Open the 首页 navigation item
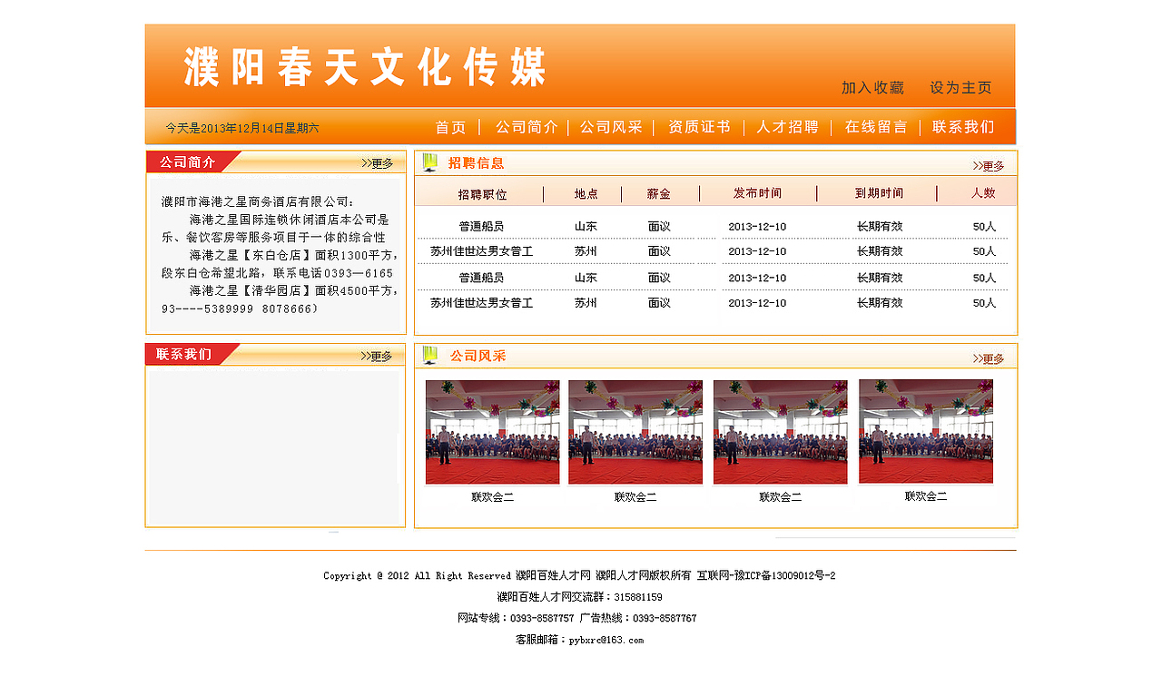This screenshot has height=676, width=1162. coord(450,127)
